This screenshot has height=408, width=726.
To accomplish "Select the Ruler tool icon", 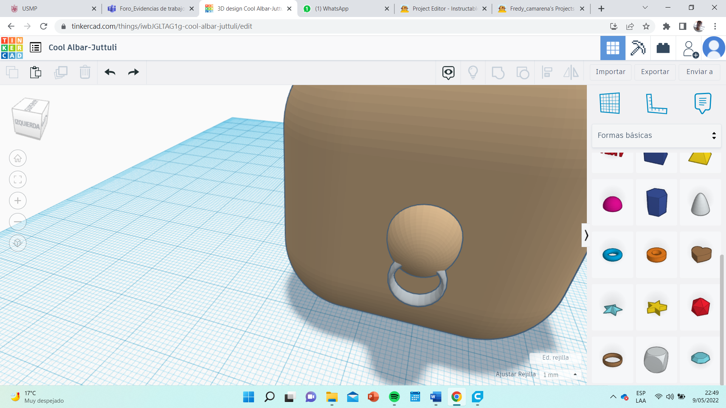I will tap(656, 103).
